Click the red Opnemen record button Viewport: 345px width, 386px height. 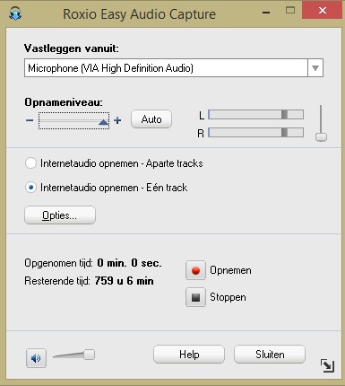click(195, 270)
